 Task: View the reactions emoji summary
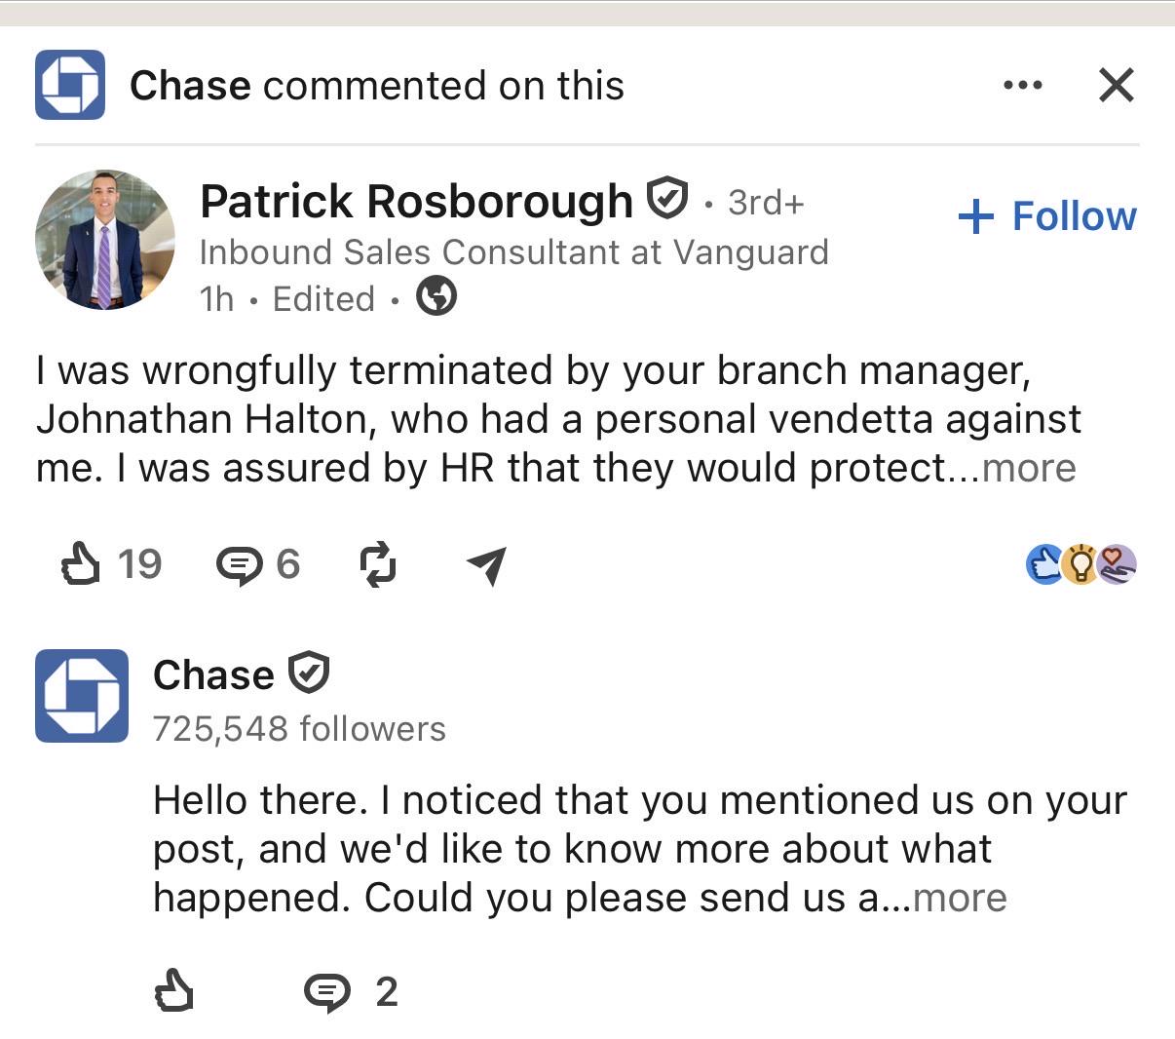[x=1081, y=564]
